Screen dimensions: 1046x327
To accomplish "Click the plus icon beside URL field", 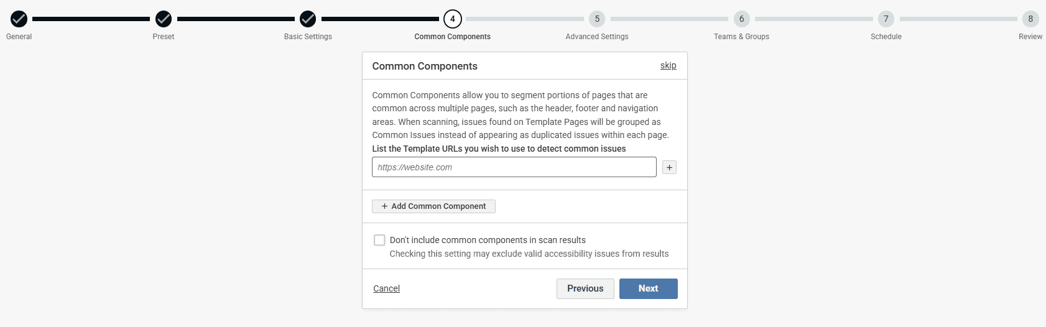I will pyautogui.click(x=669, y=167).
